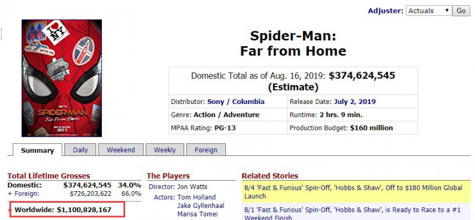Viewport: 475px width, 220px height.
Task: Open Jake Gyllenhaal actor link
Action: pyautogui.click(x=201, y=206)
